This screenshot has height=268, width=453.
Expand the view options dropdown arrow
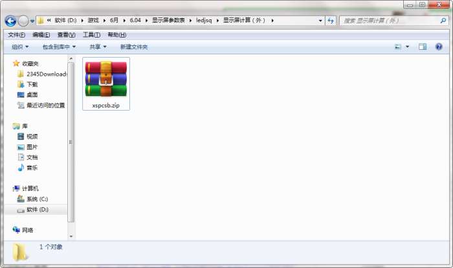point(407,47)
